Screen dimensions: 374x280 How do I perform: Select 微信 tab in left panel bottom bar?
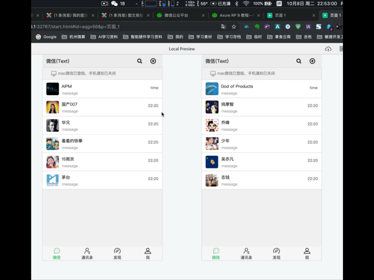point(57,254)
